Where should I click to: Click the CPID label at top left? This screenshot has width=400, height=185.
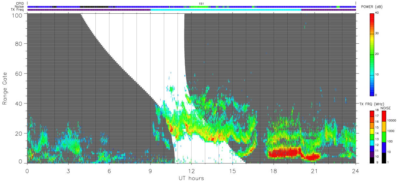click(21, 4)
